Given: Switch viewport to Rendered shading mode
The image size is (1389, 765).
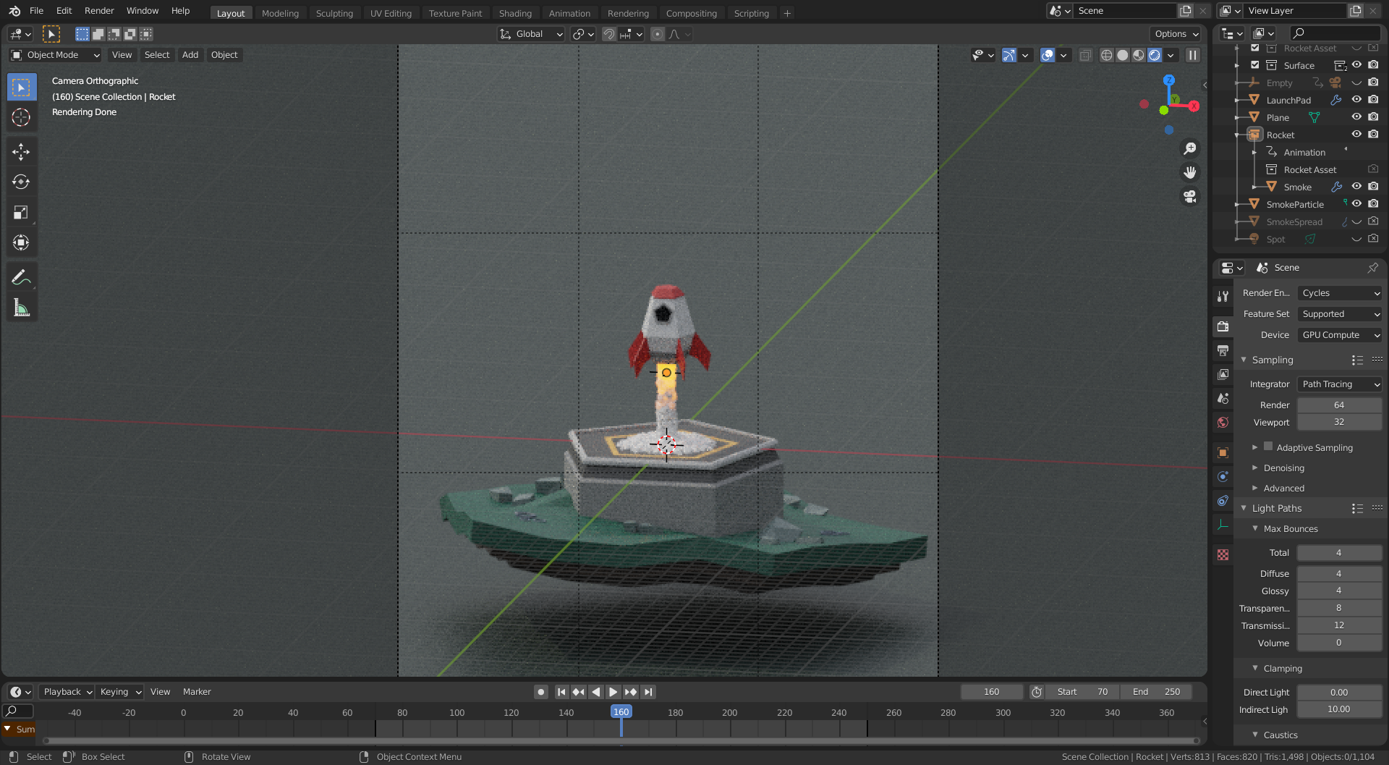Looking at the screenshot, I should pos(1154,55).
